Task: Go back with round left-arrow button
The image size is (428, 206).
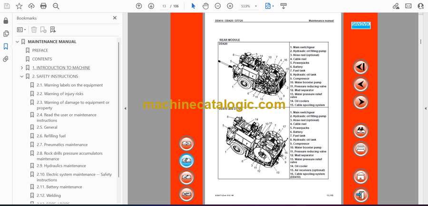Action: click(x=360, y=84)
